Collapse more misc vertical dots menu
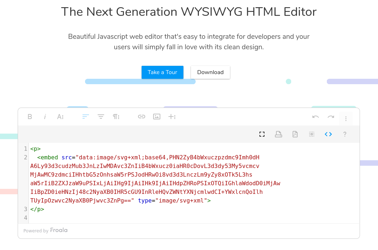378x250 pixels. click(346, 119)
